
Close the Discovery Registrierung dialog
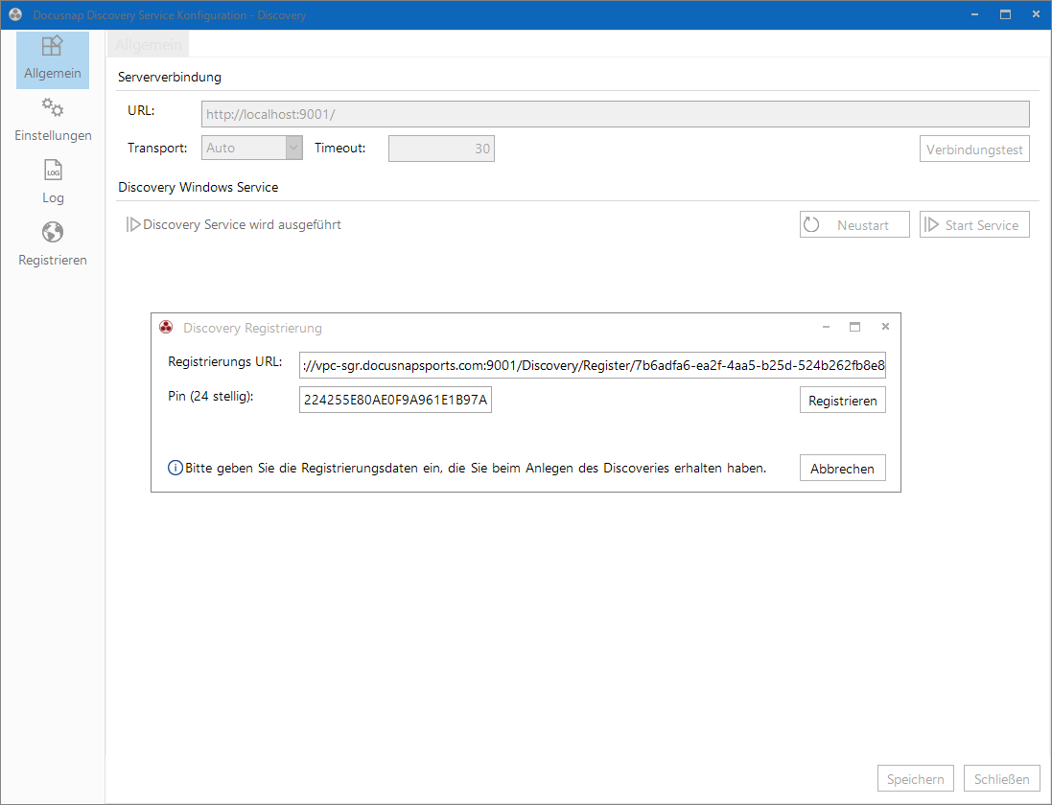pyautogui.click(x=885, y=327)
